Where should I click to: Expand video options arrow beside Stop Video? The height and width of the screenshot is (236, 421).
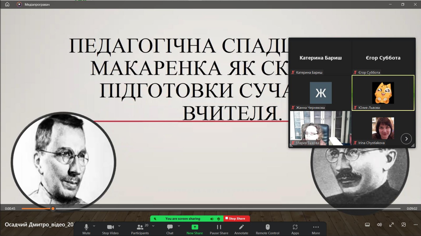(x=119, y=226)
